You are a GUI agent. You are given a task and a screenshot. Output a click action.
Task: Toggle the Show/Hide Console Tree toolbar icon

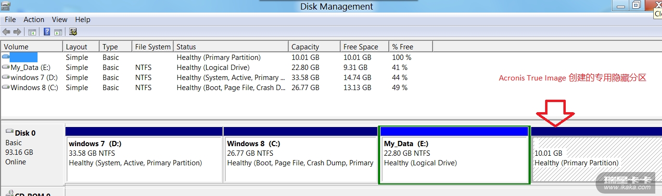(32, 32)
